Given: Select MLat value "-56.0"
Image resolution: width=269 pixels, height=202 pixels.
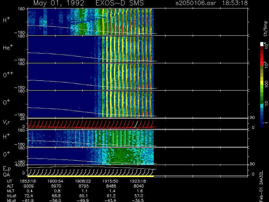Looking at the screenshot, I should [x=55, y=200].
